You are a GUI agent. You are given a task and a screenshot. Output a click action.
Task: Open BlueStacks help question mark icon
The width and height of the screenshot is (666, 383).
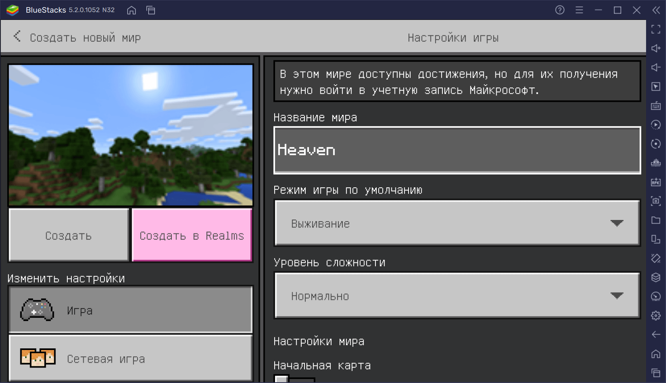click(560, 10)
